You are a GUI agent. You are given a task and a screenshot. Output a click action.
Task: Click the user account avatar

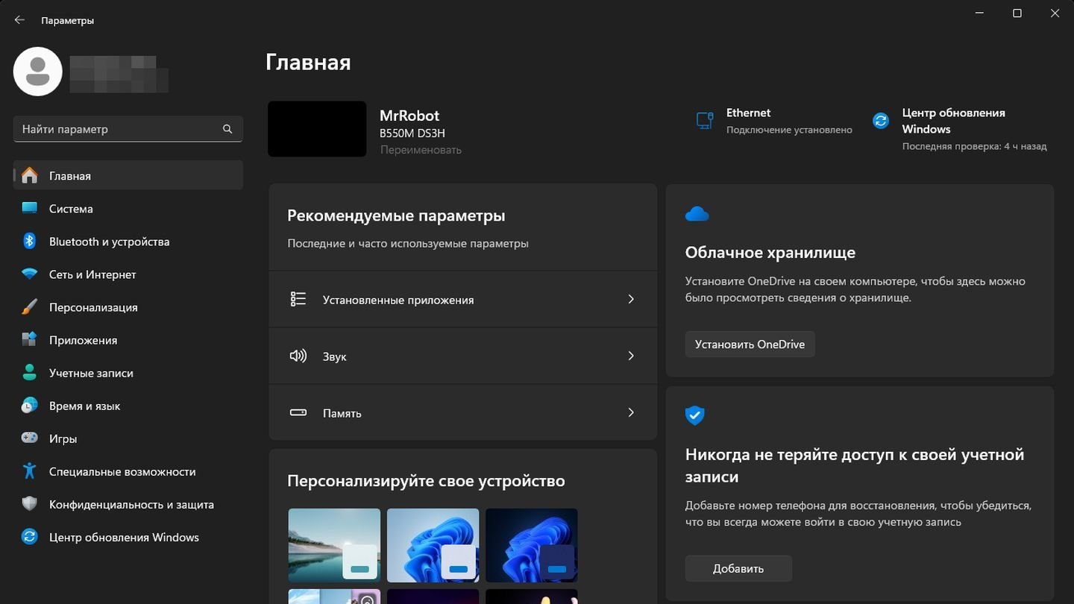click(38, 71)
